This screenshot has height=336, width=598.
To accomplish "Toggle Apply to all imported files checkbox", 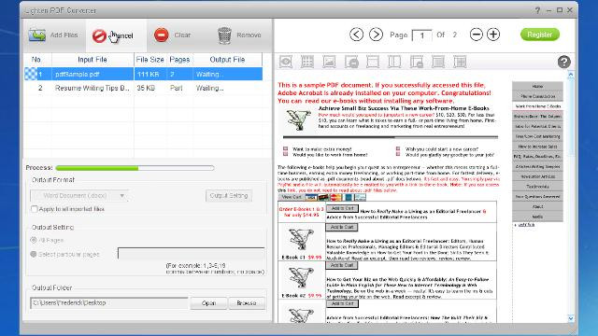I will click(35, 209).
